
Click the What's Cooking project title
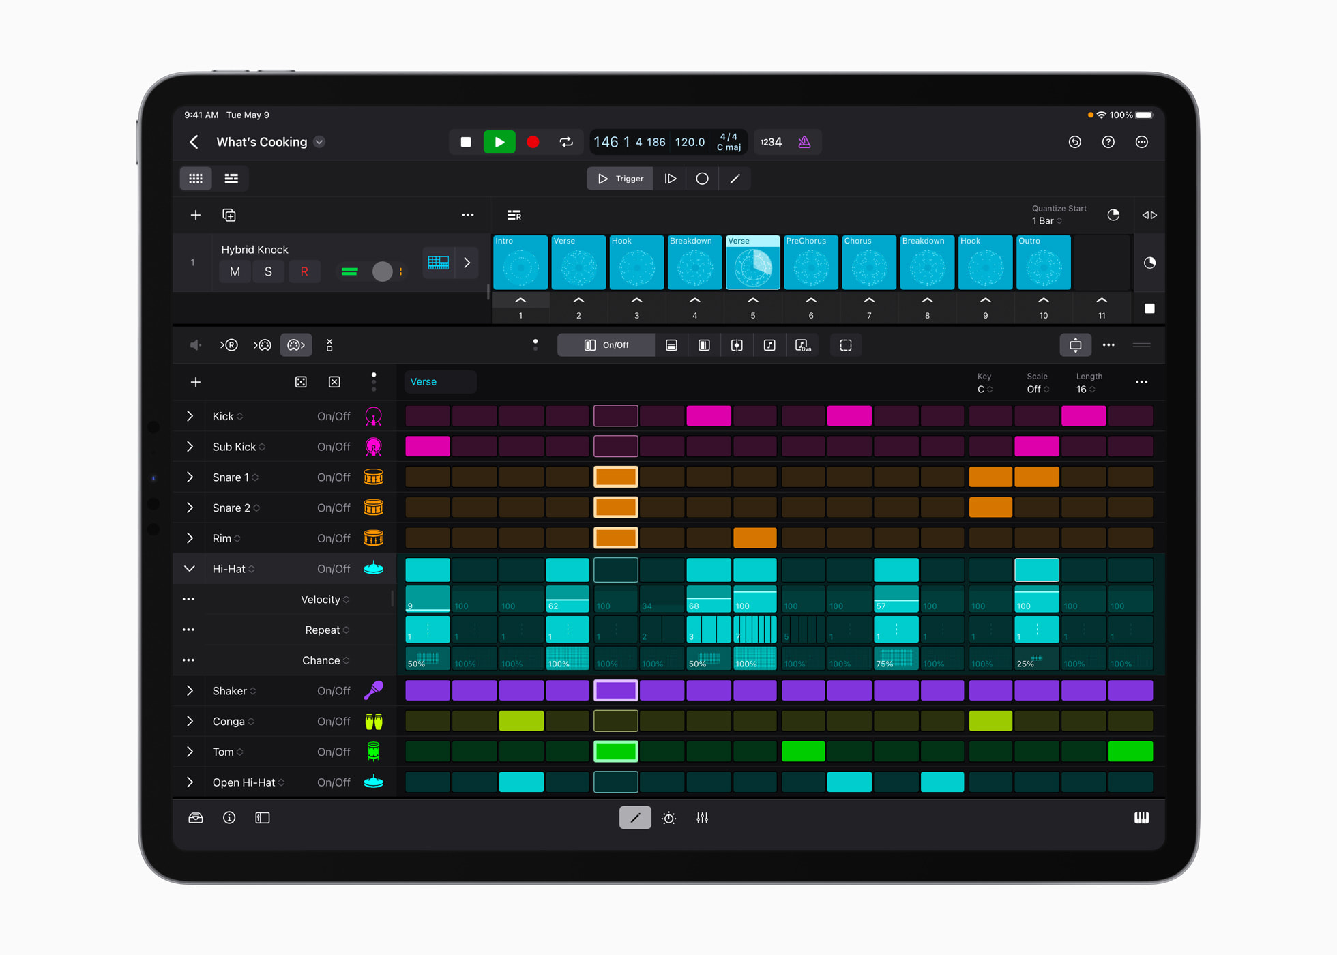263,142
